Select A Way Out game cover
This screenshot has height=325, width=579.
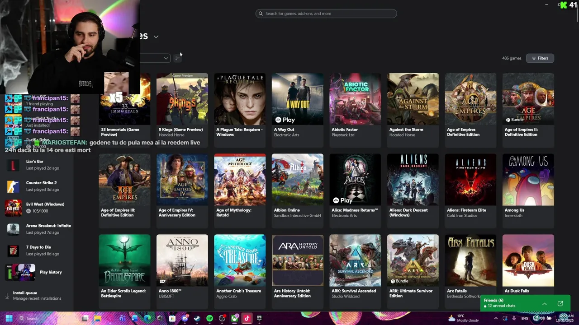click(x=297, y=99)
